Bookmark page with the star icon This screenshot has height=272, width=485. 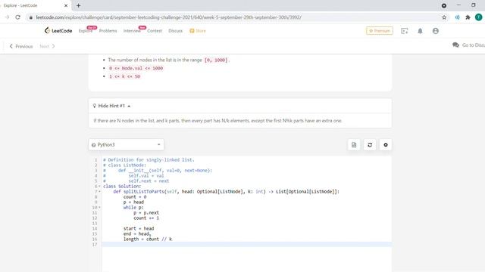tap(444, 17)
